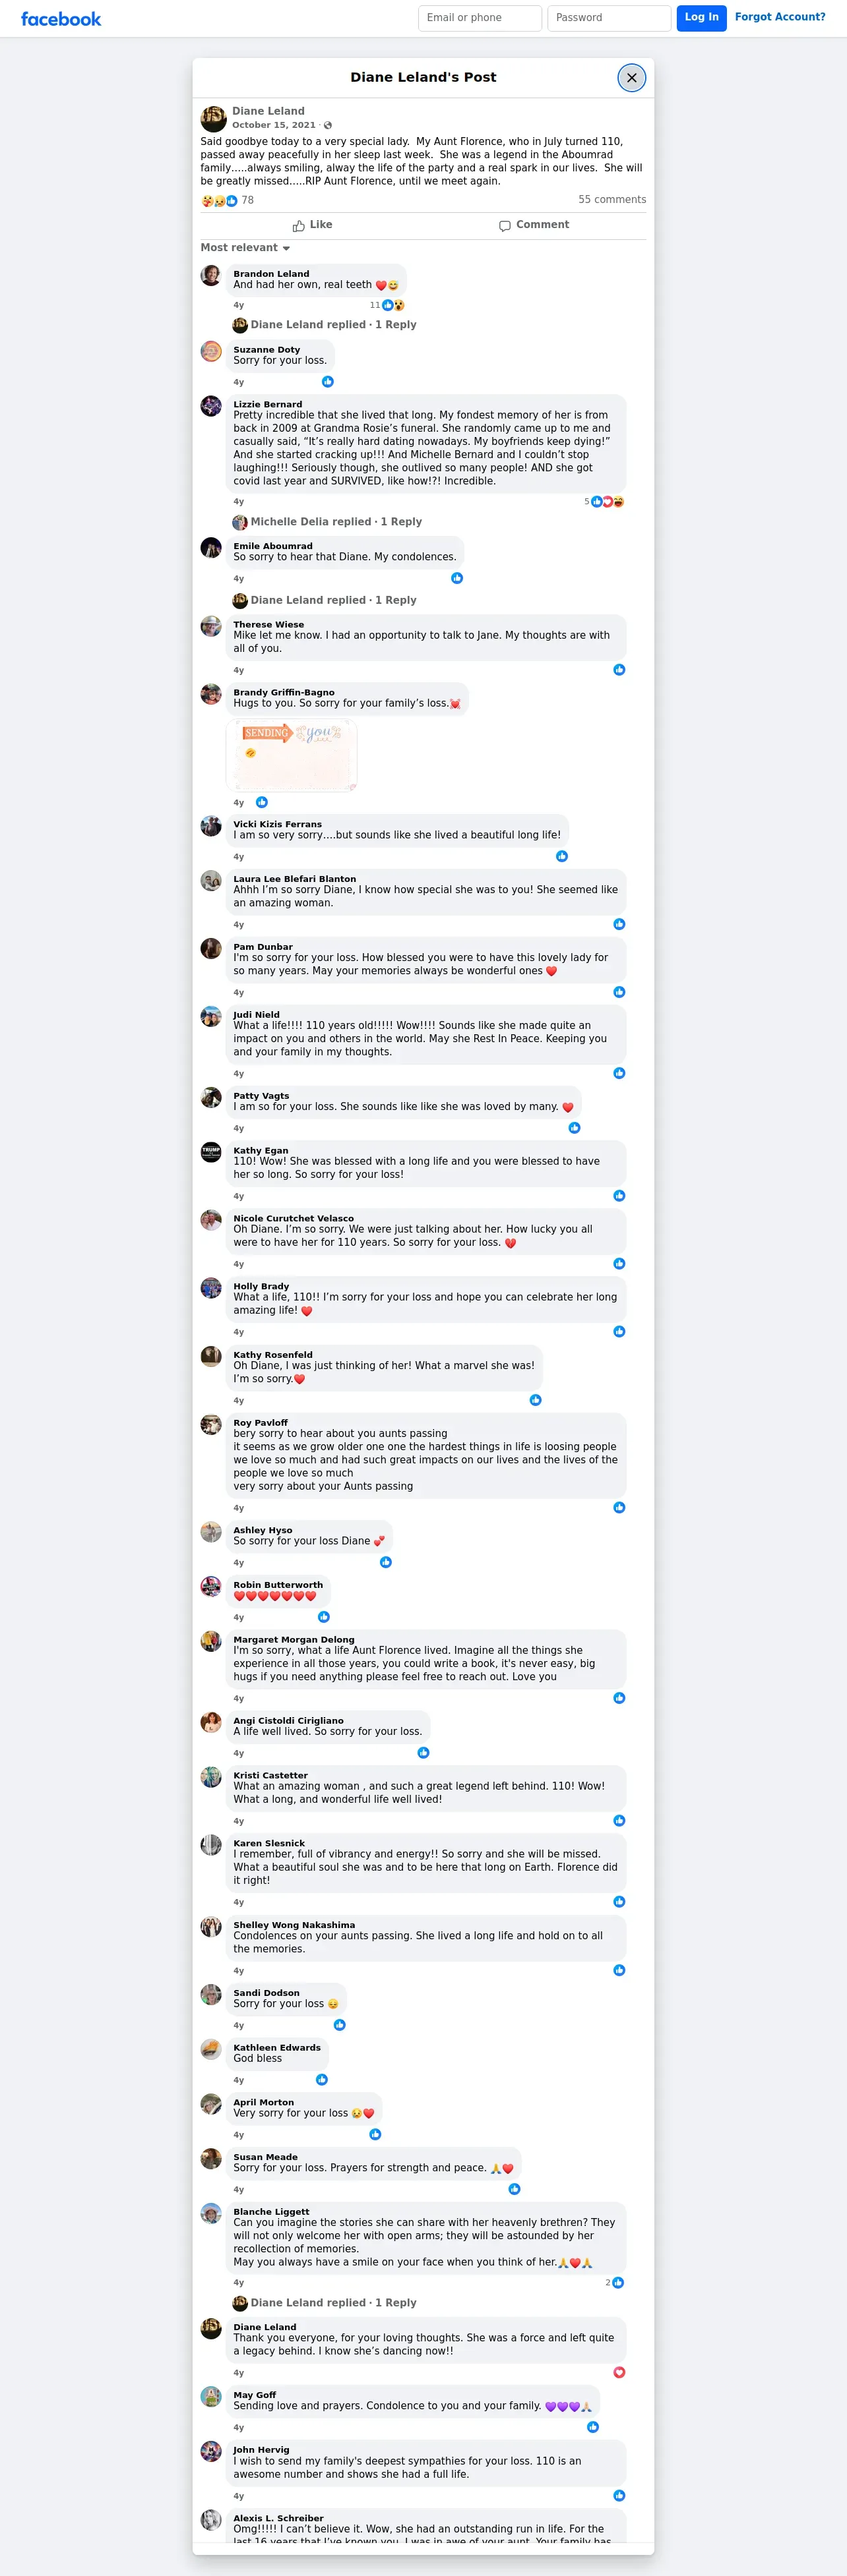Click the Email or phone field

481,18
